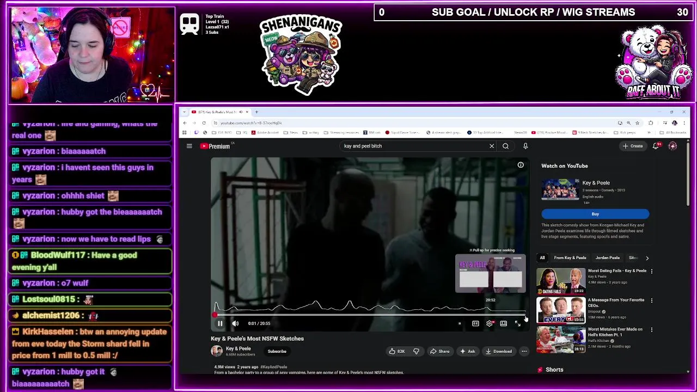
Task: Open the 'News' bookmarks folder
Action: [x=291, y=132]
